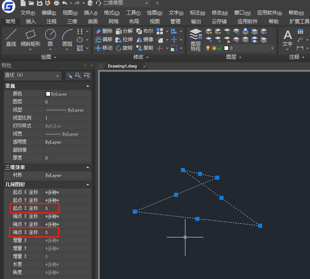Open the dropdown arrow under 圆弧
Image resolution: width=310 pixels, height=279 pixels.
click(x=67, y=49)
